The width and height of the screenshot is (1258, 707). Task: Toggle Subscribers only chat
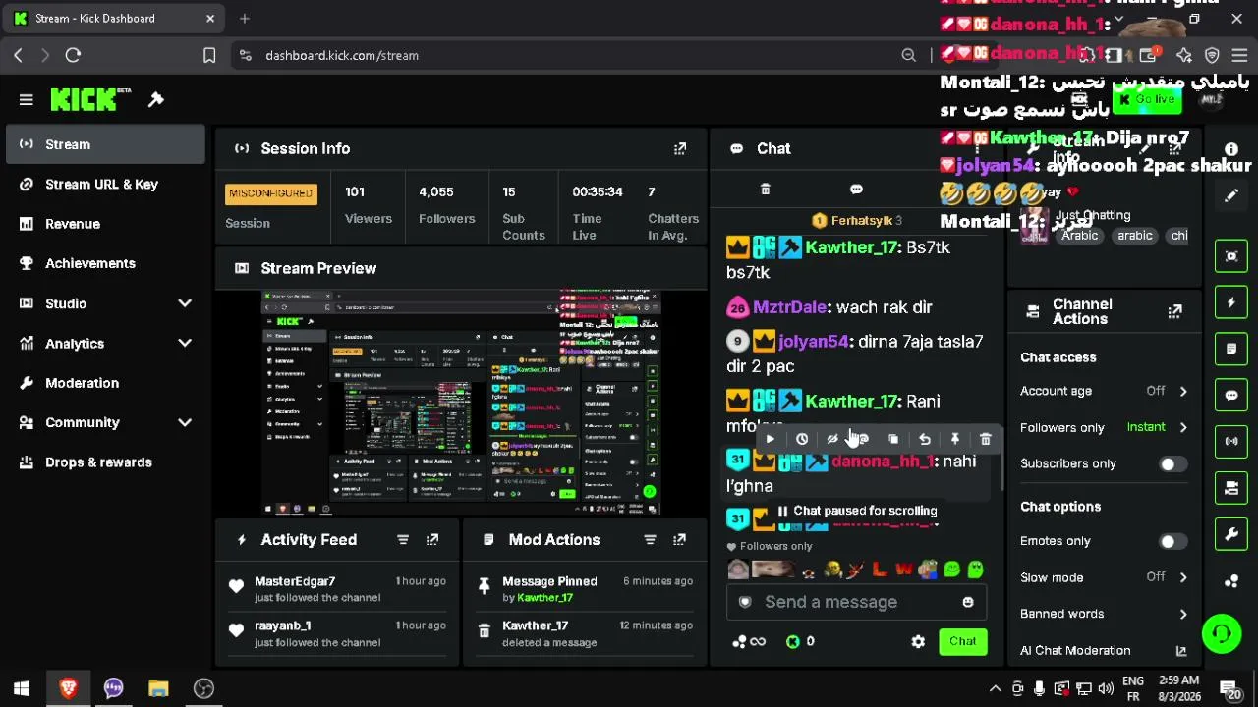(x=1172, y=463)
